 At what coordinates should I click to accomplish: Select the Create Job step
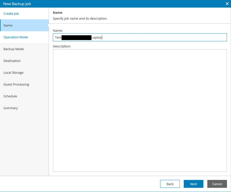point(11,13)
